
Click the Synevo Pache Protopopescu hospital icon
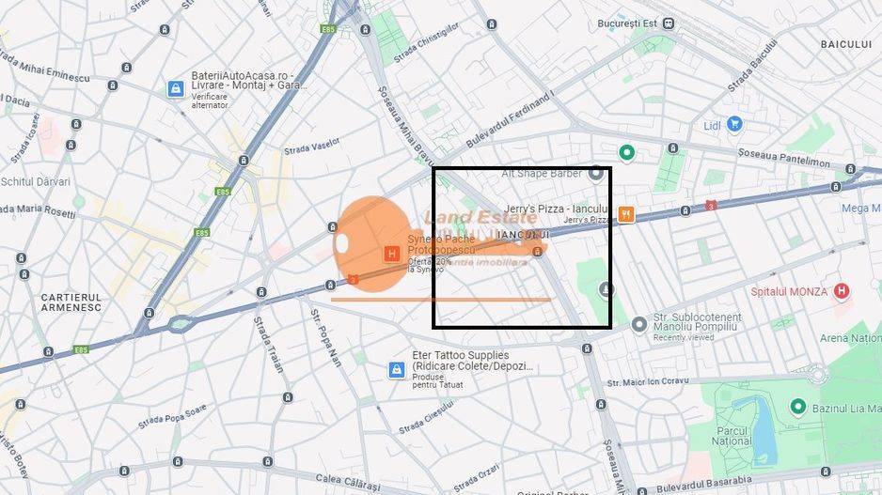coord(392,254)
